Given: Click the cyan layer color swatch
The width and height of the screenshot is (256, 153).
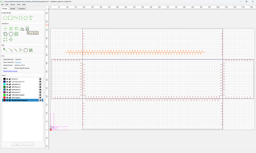Looking at the screenshot, I should click(4, 84).
